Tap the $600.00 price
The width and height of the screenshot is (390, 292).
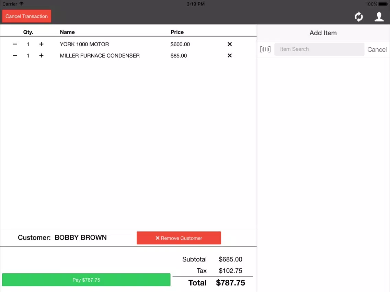180,44
